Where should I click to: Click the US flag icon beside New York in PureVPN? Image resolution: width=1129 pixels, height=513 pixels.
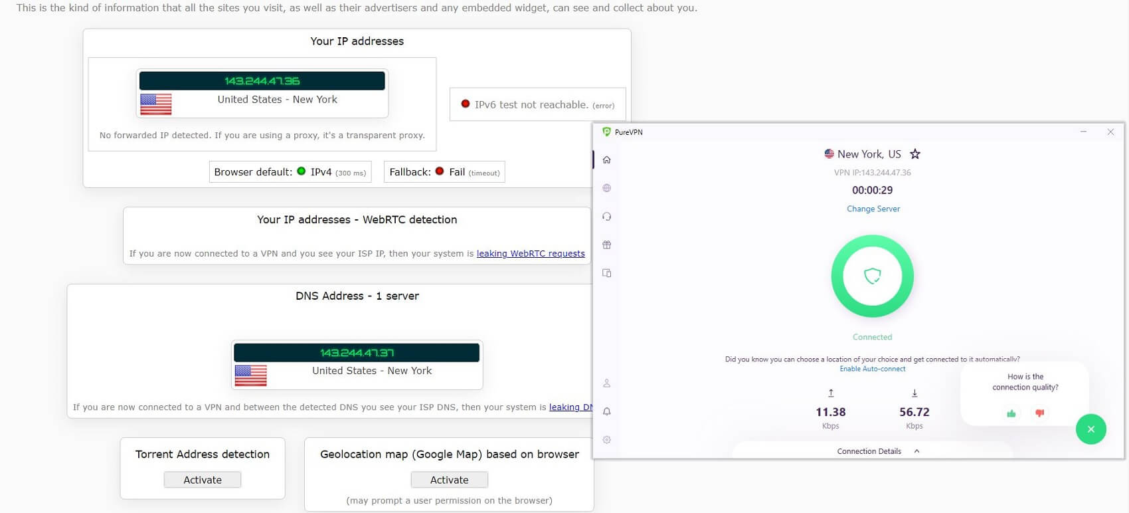[829, 154]
